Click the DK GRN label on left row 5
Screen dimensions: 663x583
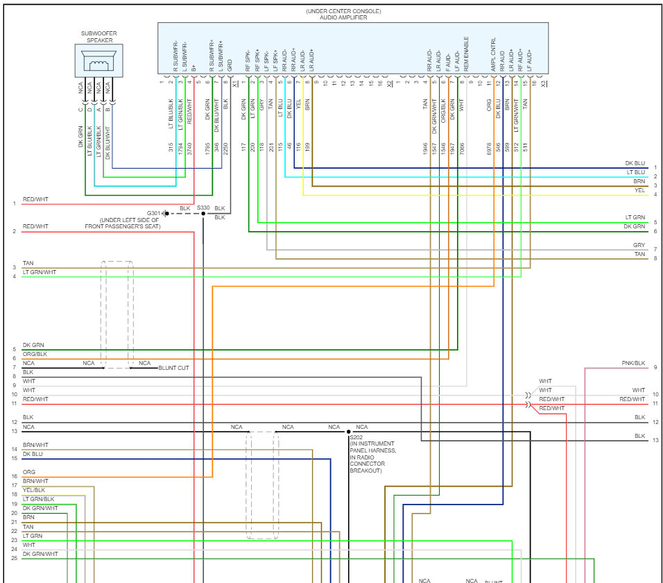point(33,345)
